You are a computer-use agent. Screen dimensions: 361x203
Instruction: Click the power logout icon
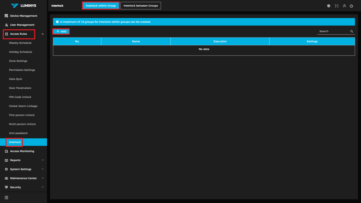click(x=351, y=6)
